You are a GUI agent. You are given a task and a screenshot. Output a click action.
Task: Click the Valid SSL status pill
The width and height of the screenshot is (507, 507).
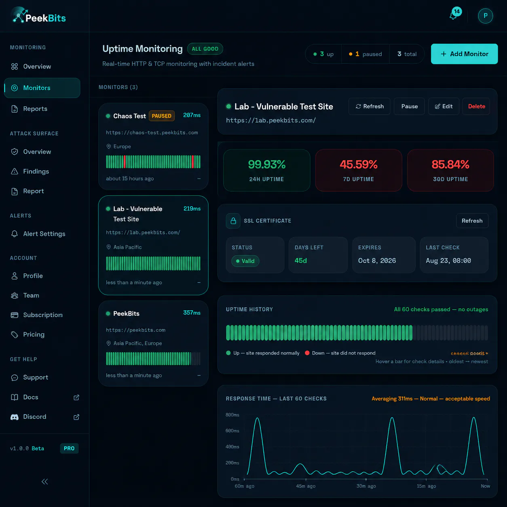point(245,261)
